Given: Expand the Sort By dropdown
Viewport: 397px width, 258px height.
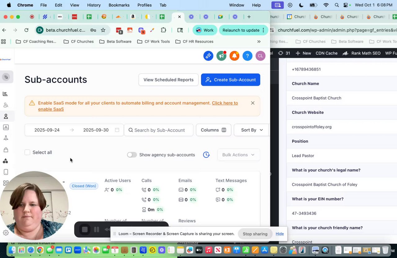Looking at the screenshot, I should [x=251, y=130].
